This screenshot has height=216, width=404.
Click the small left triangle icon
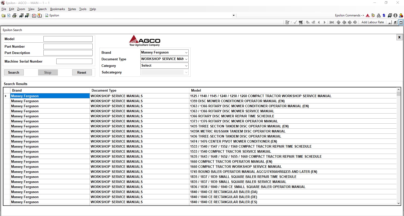(319, 22)
